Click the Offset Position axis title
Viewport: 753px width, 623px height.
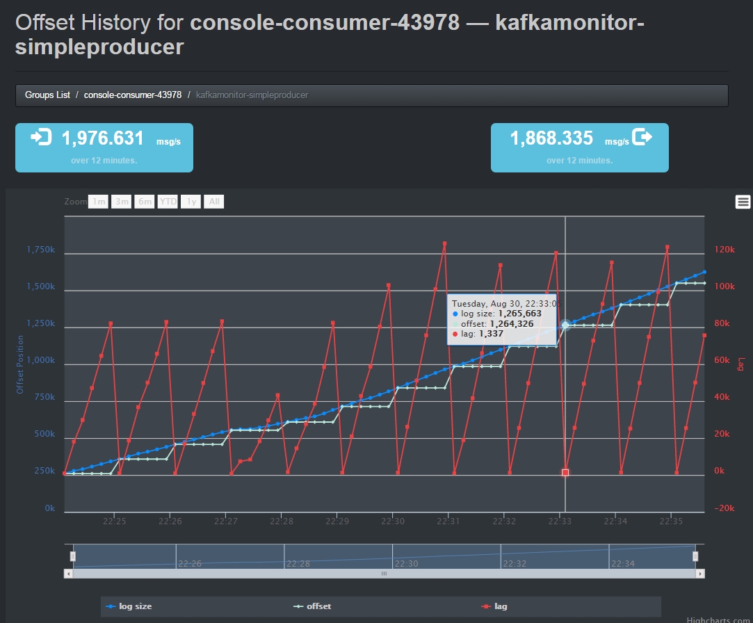point(19,364)
